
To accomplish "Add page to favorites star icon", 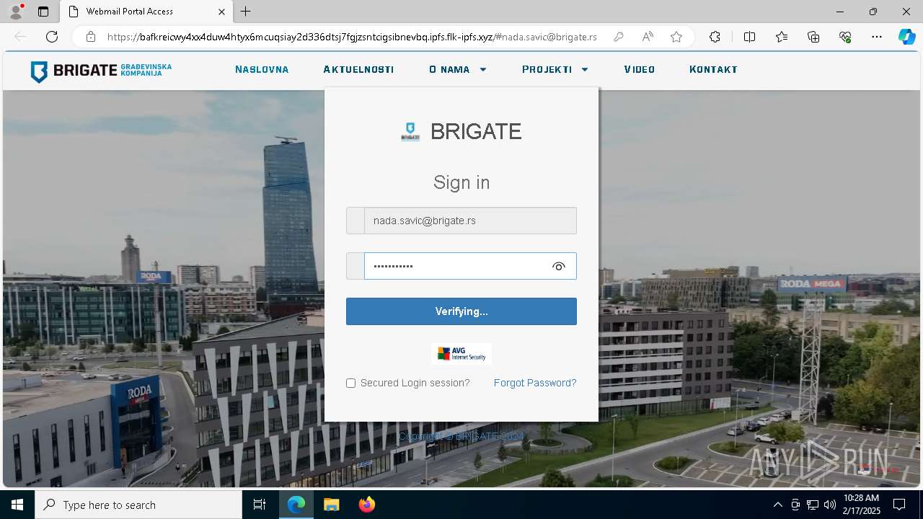I will point(676,37).
